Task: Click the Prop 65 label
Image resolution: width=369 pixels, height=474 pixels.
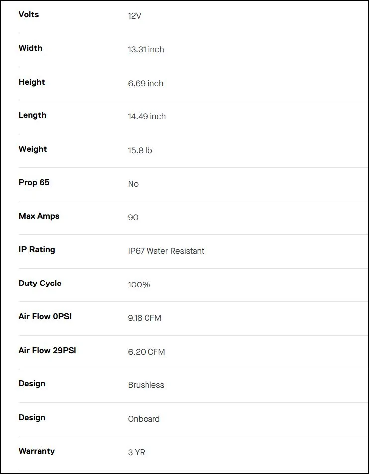Action: tap(34, 182)
